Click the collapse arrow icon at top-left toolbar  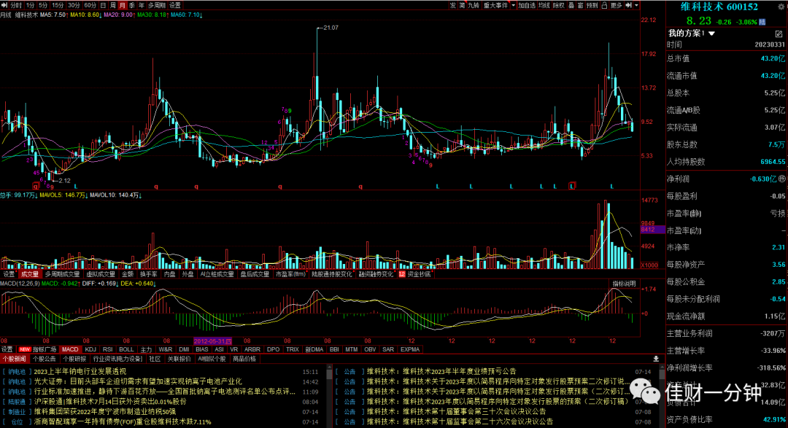coord(4,5)
